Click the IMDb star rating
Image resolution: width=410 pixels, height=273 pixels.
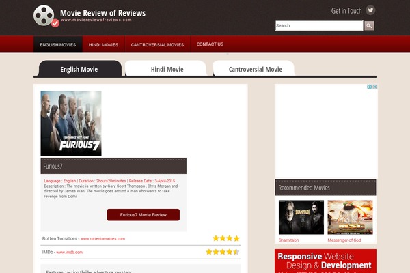point(223,252)
